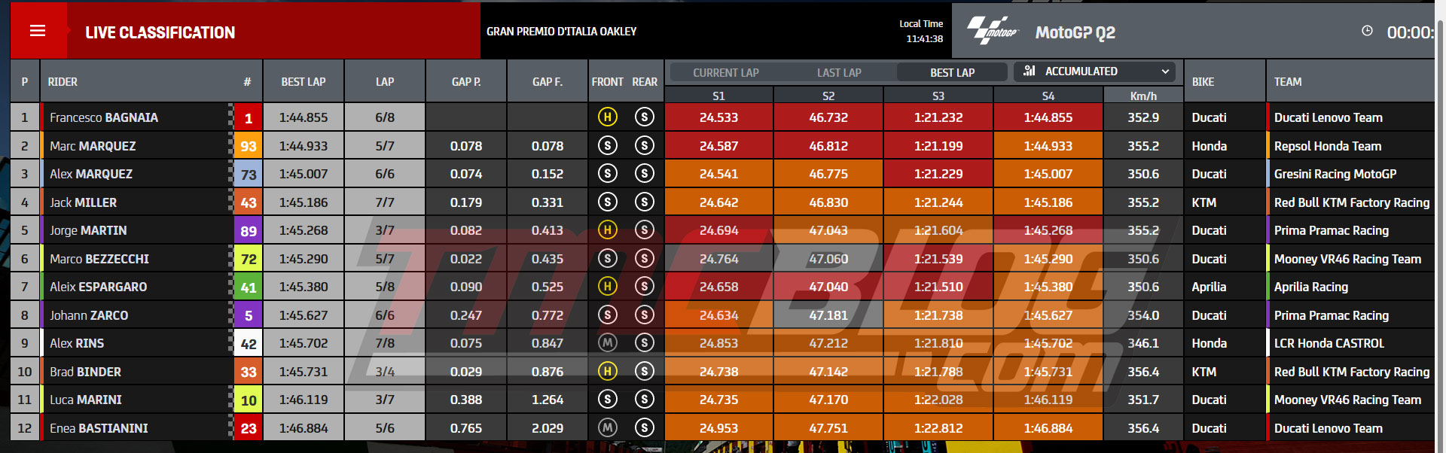Click the Km/h column header
Viewport: 1446px width, 453px height.
[1143, 96]
